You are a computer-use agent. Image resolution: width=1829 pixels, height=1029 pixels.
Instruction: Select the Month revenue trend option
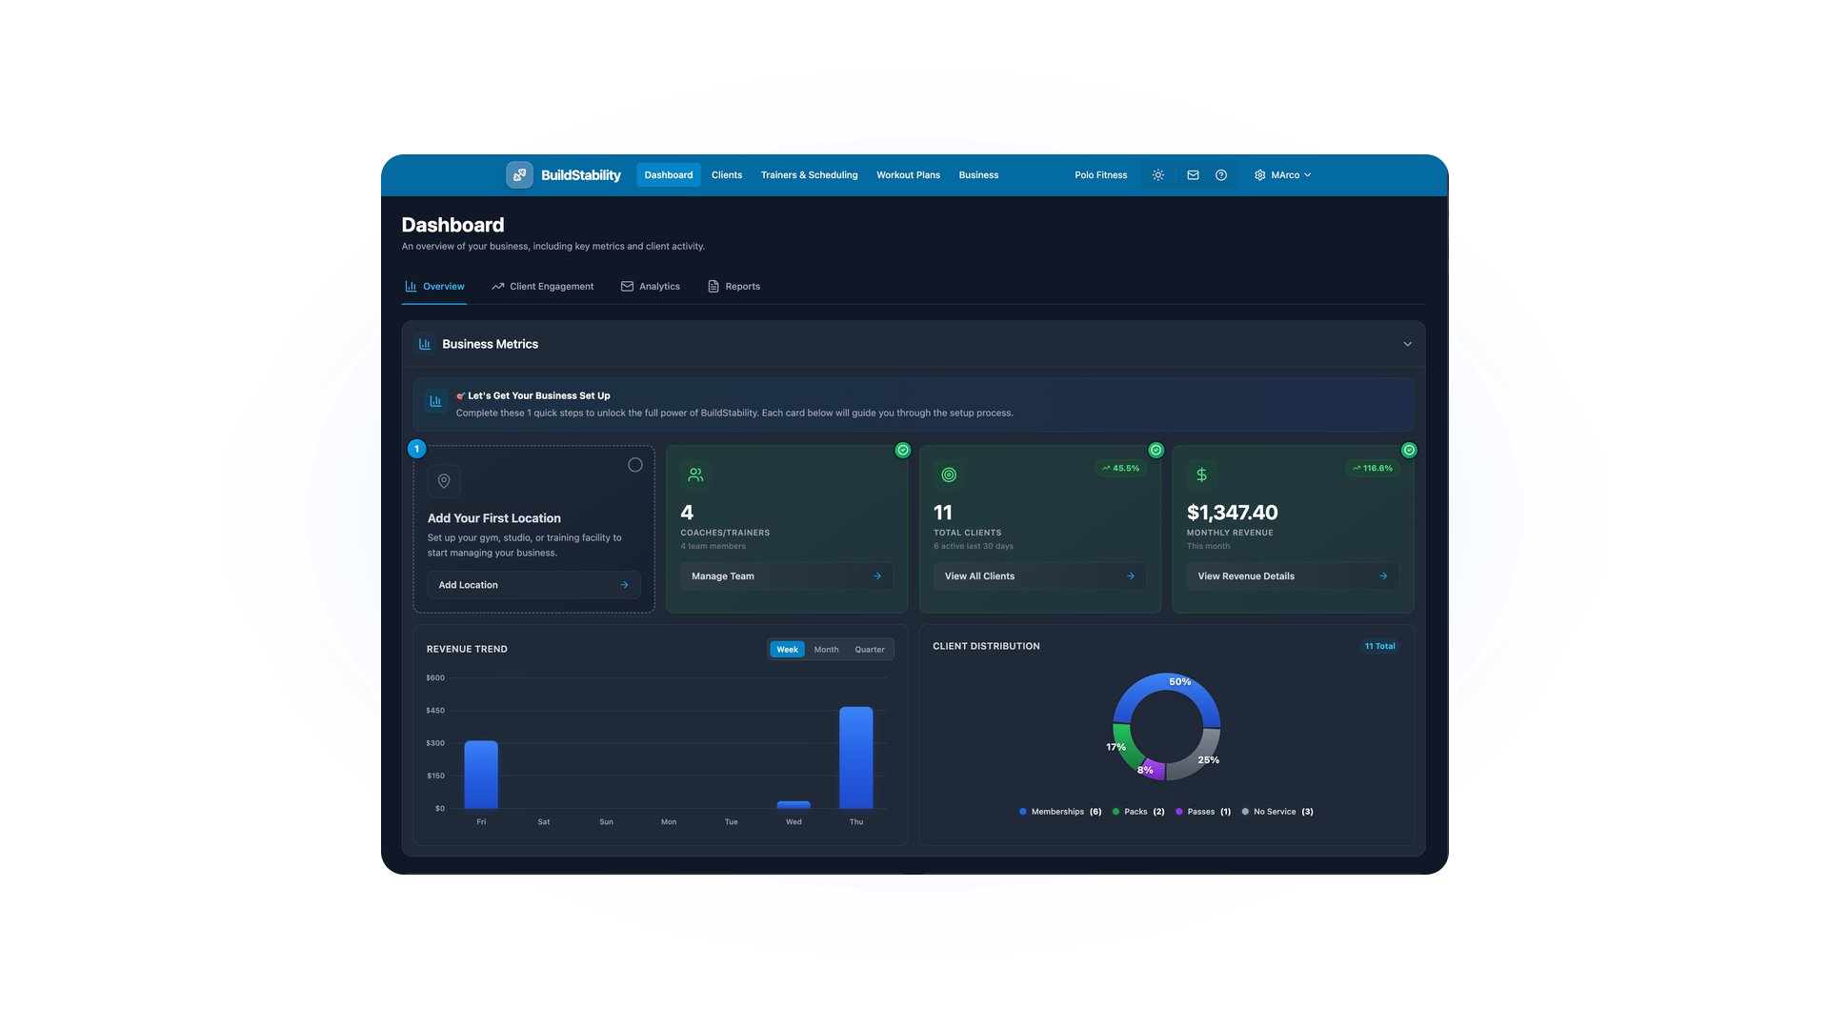[826, 650]
